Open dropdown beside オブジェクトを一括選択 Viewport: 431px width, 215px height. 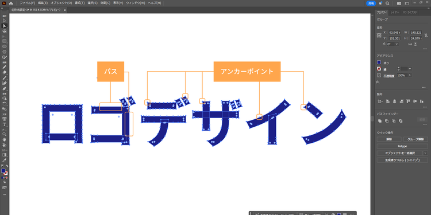425,153
